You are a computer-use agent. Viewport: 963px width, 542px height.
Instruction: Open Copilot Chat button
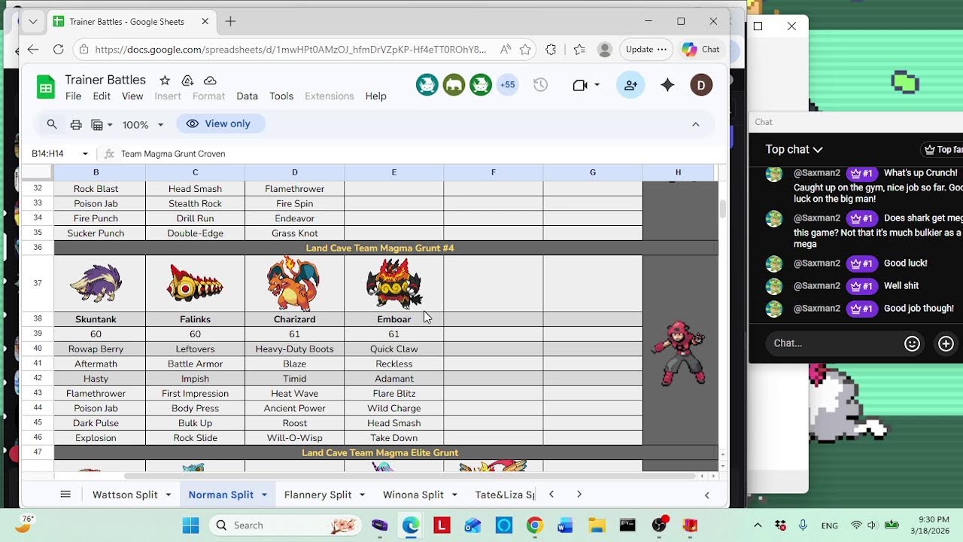tap(700, 50)
